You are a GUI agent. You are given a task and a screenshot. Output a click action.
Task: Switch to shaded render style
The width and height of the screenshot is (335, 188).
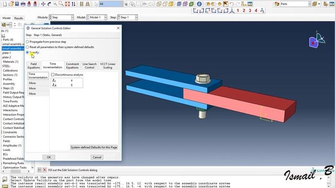(x=171, y=4)
